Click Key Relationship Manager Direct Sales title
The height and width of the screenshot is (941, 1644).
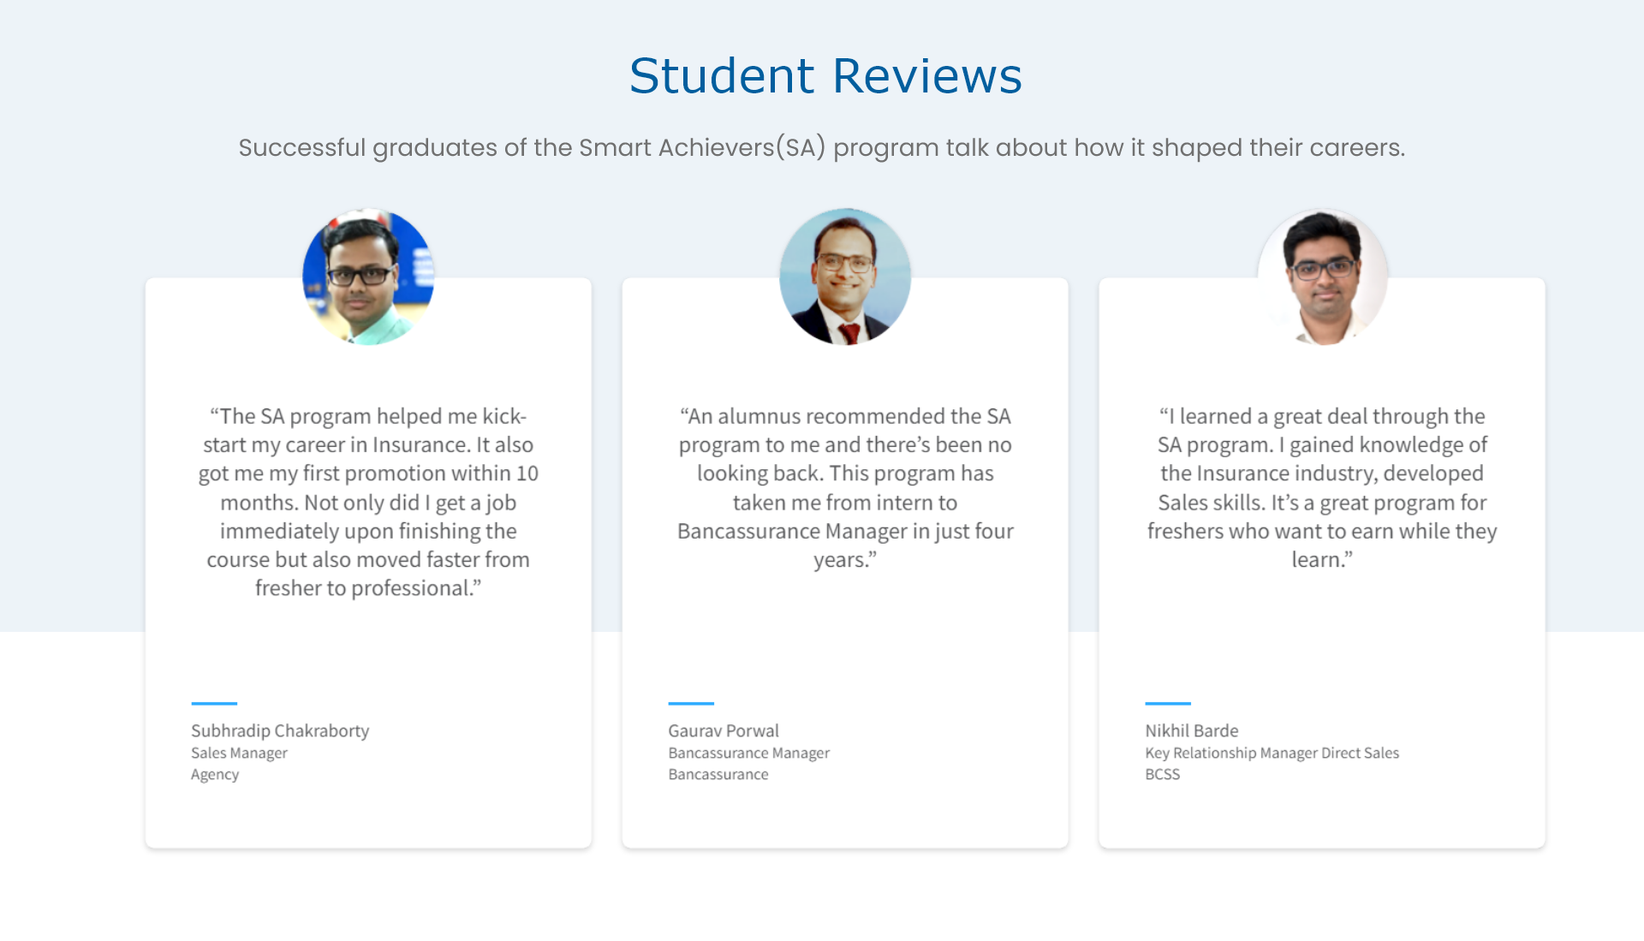point(1272,753)
